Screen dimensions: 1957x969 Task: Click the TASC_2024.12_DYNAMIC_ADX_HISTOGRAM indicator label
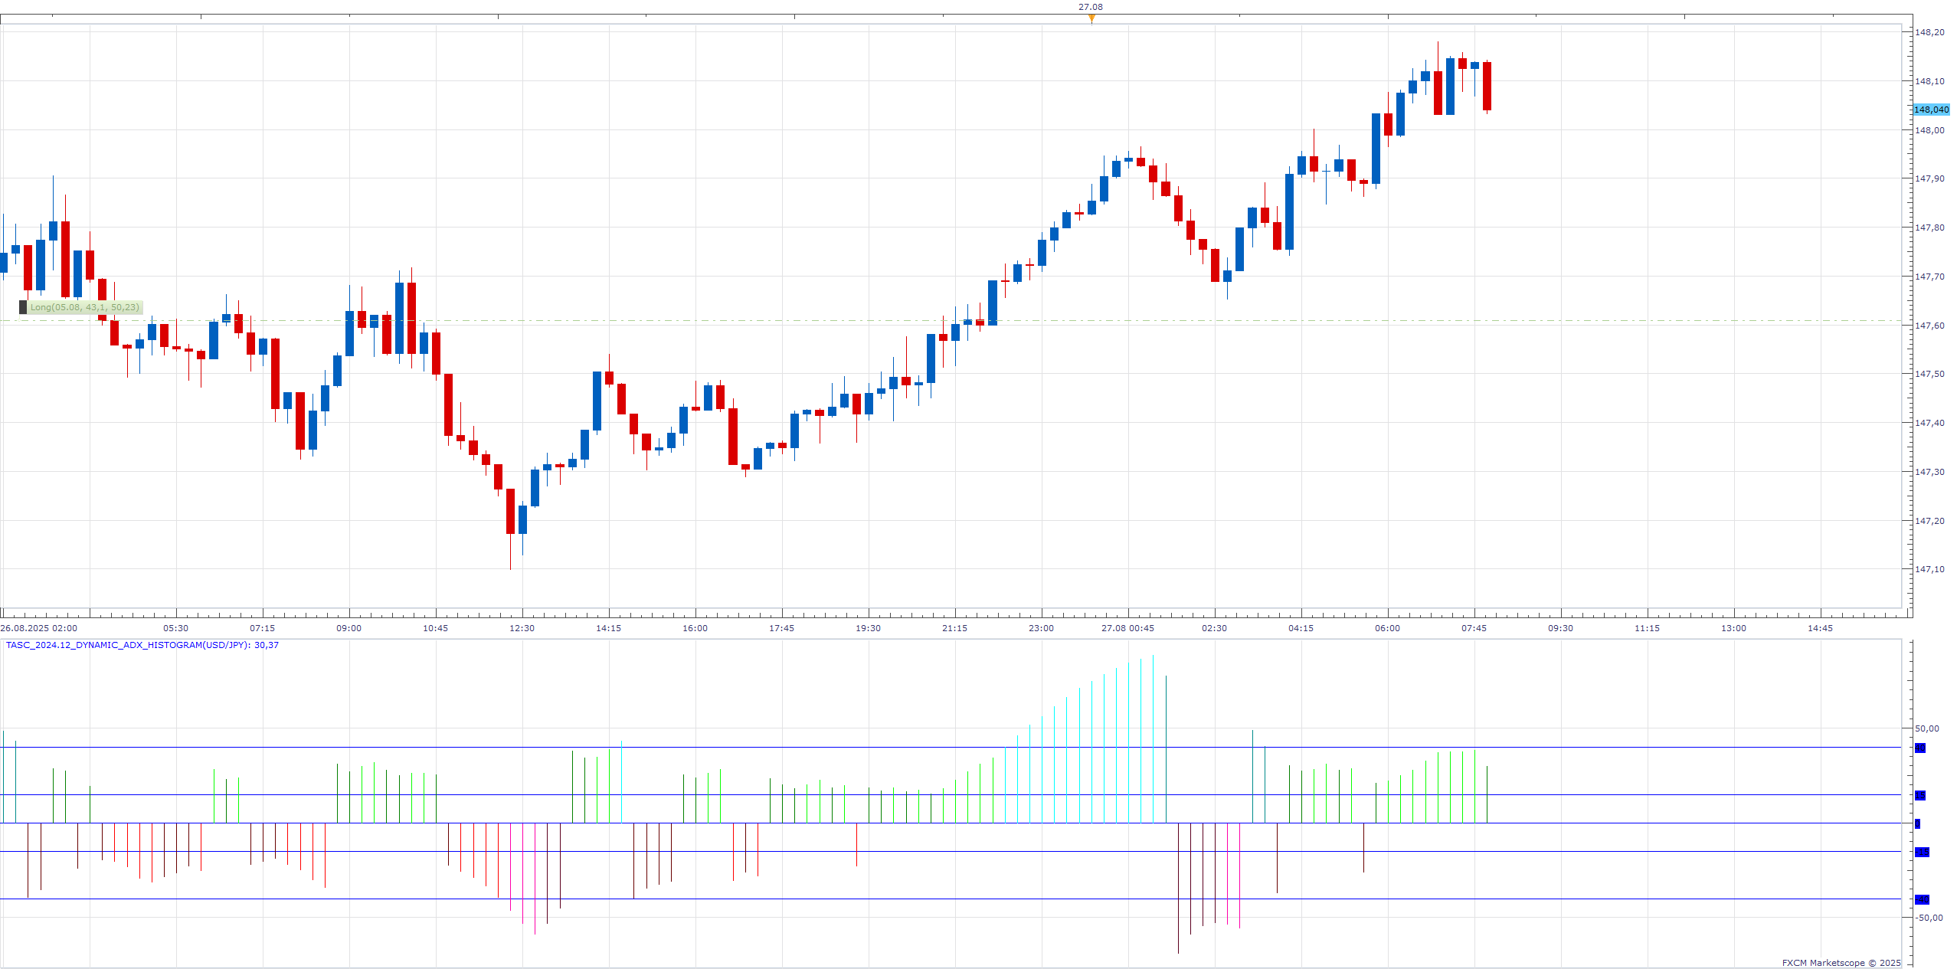[142, 645]
